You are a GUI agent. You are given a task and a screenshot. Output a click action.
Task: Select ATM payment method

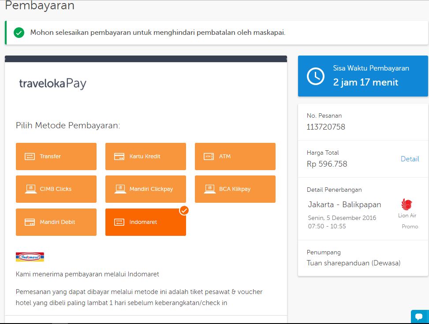[235, 156]
